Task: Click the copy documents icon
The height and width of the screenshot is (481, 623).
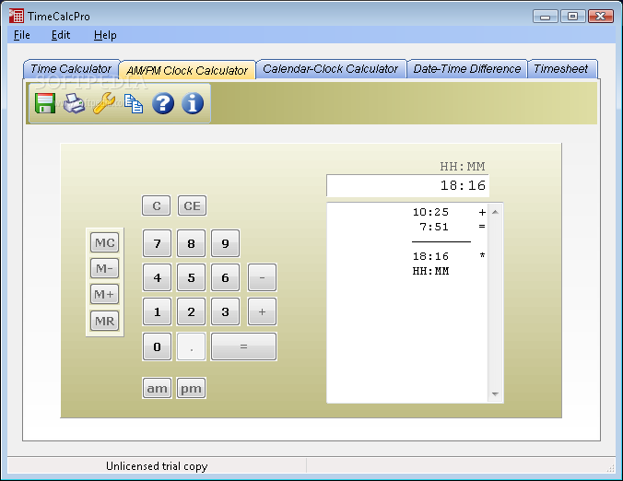Action: (x=134, y=104)
